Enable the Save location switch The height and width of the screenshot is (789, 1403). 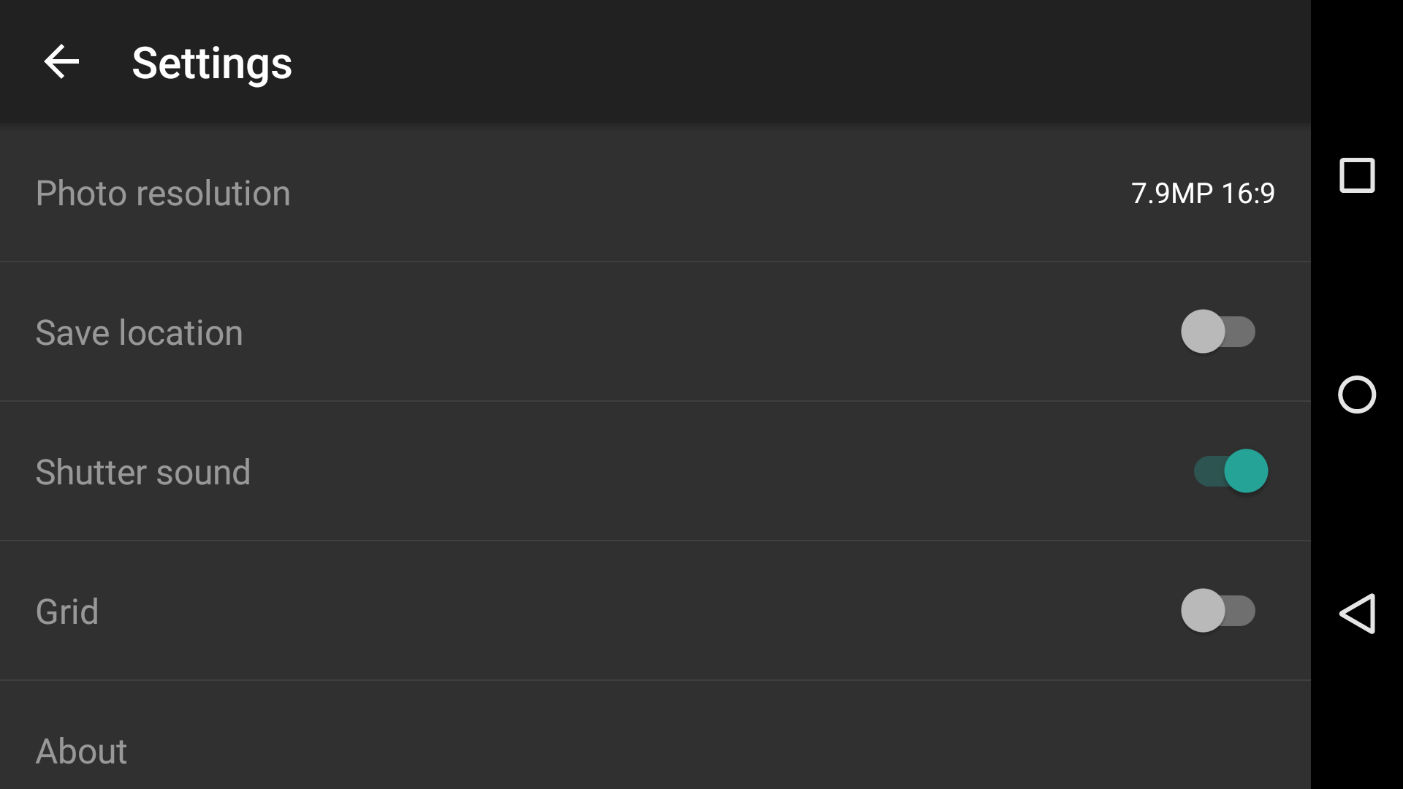(1218, 332)
